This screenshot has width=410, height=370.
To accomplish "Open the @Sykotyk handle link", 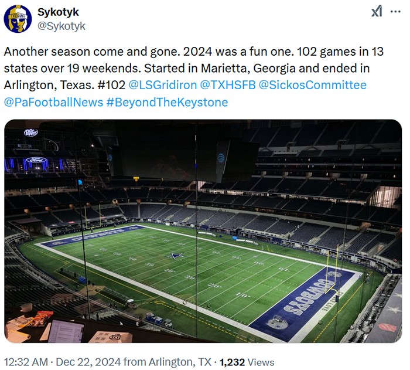I will click(x=61, y=26).
